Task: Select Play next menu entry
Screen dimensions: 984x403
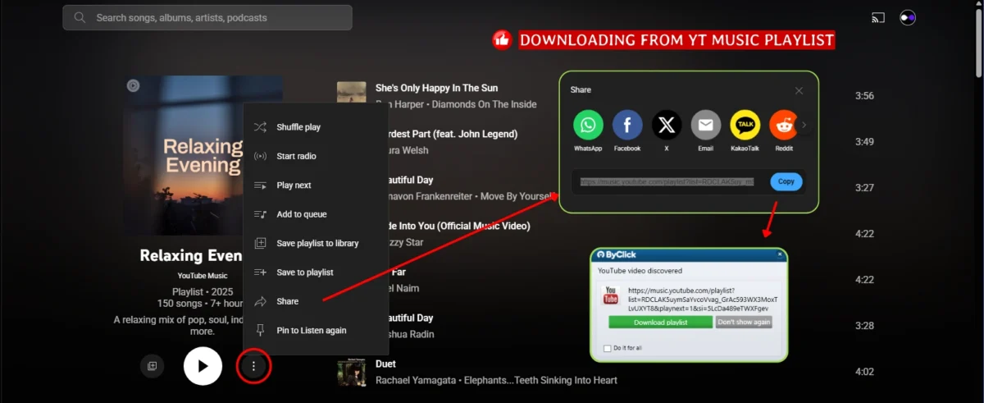Action: pos(316,185)
